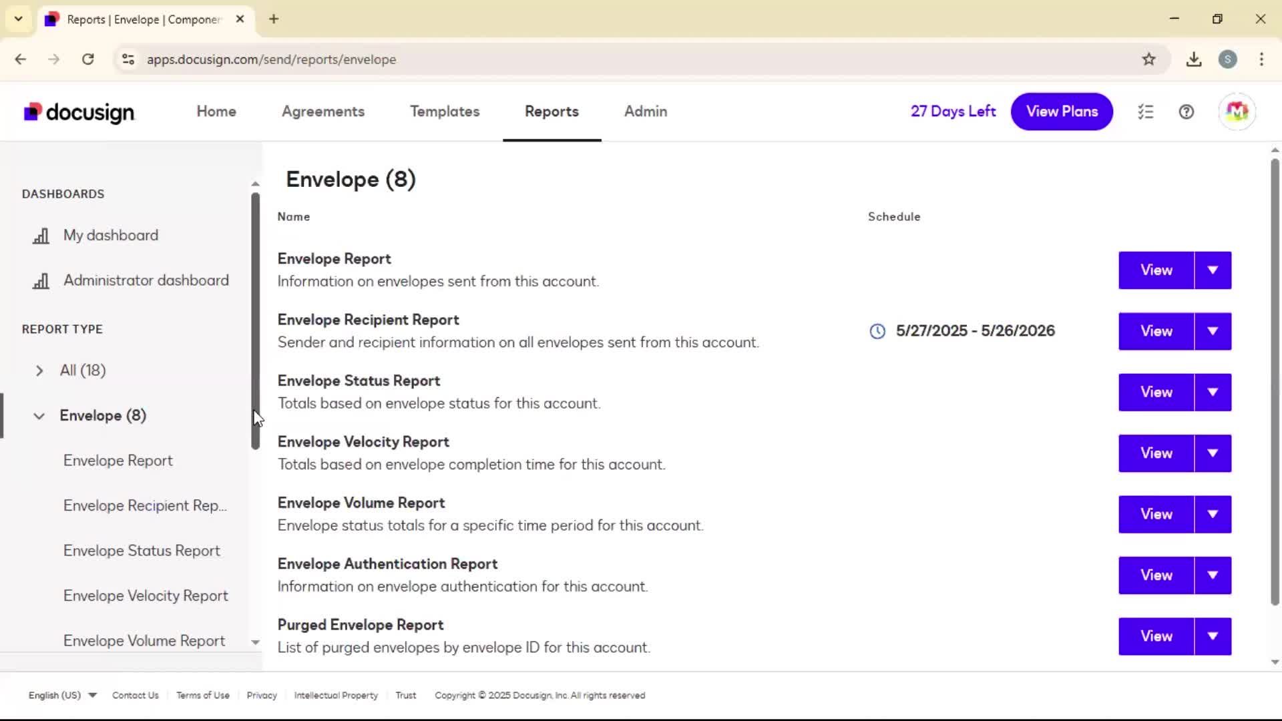Open dropdown arrow for Envelope Velocity Report
1282x721 pixels.
point(1213,453)
